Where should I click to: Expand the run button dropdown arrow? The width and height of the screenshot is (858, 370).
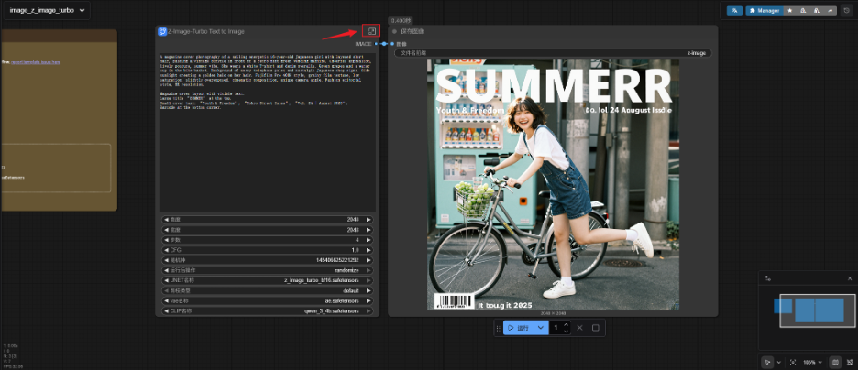tap(541, 328)
